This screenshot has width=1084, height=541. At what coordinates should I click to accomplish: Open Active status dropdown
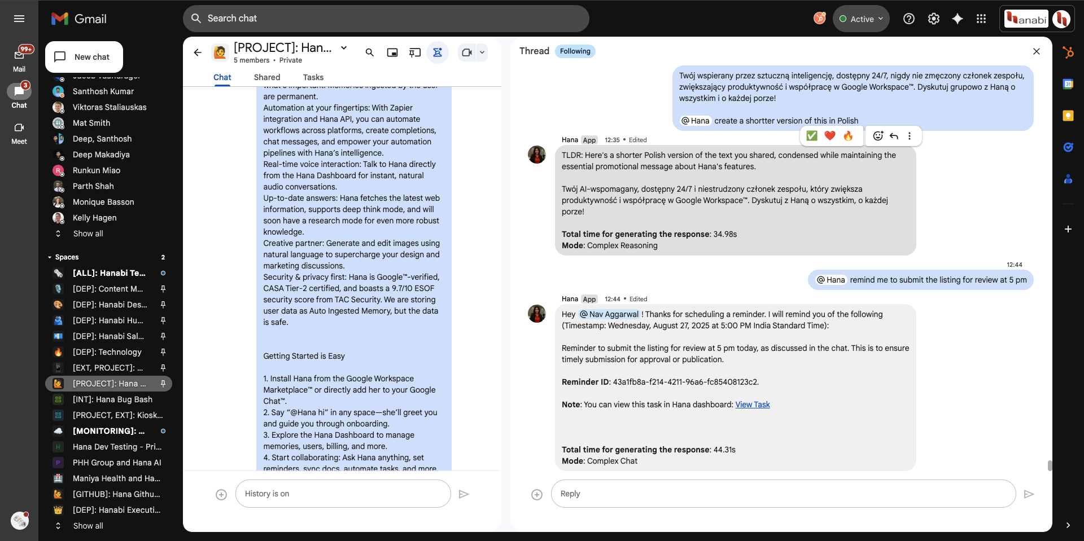[x=861, y=19]
